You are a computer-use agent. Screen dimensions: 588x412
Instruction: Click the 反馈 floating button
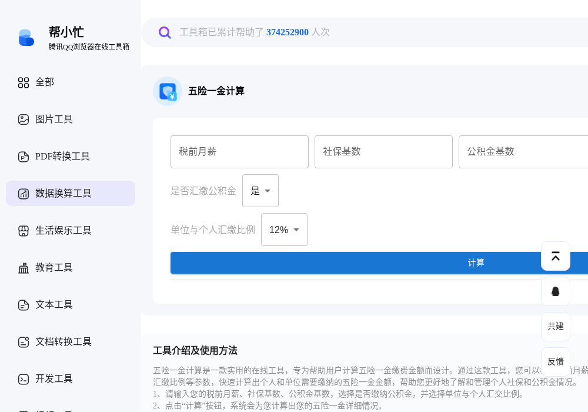pyautogui.click(x=556, y=362)
